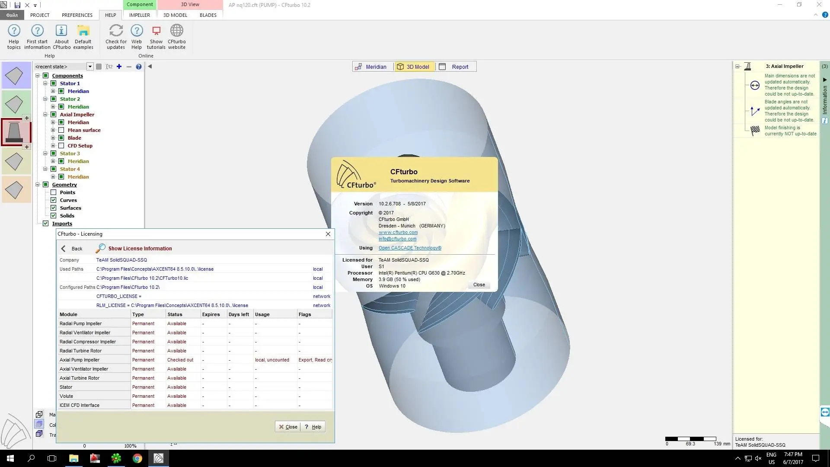Select the Axial Impeller component in left strip

(16, 132)
